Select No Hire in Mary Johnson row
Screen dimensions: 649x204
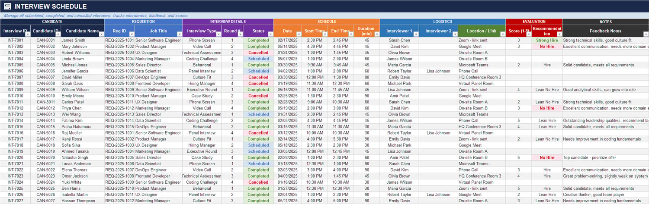point(547,47)
